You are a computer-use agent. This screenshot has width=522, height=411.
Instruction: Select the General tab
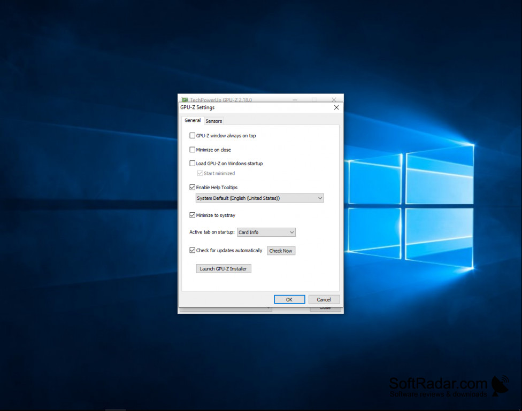coord(193,120)
